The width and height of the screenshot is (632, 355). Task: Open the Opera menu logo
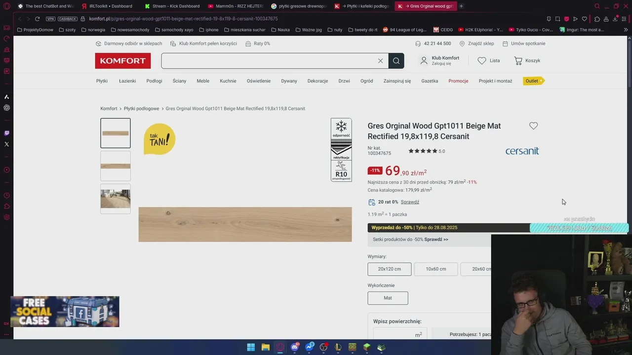coord(6,6)
